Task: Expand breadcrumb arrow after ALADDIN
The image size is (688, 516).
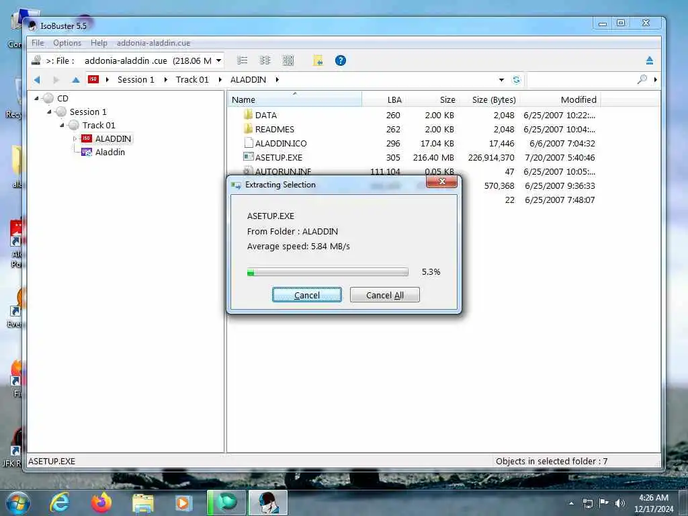Action: pos(277,79)
